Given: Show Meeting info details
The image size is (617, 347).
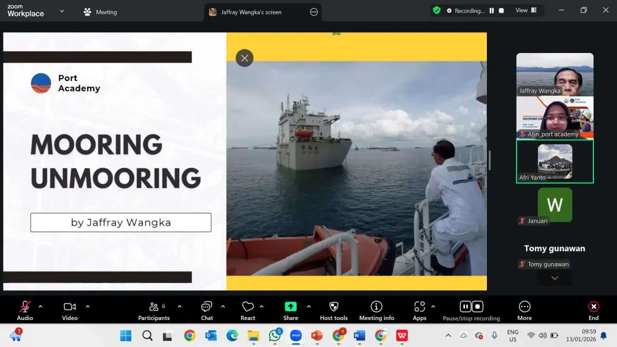Looking at the screenshot, I should (376, 310).
